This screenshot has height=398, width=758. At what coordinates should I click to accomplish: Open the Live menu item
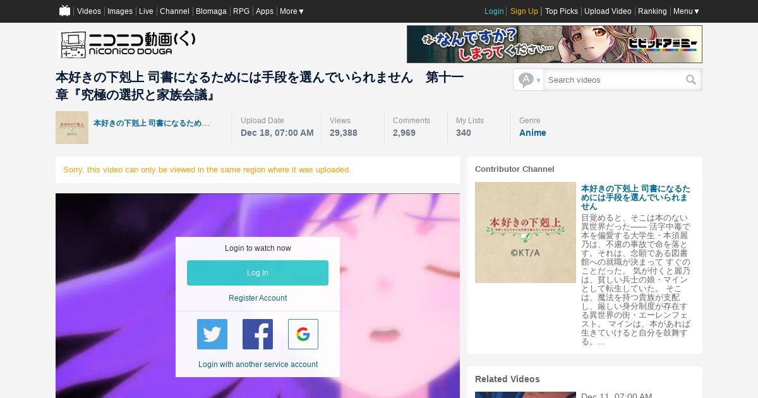[x=146, y=11]
